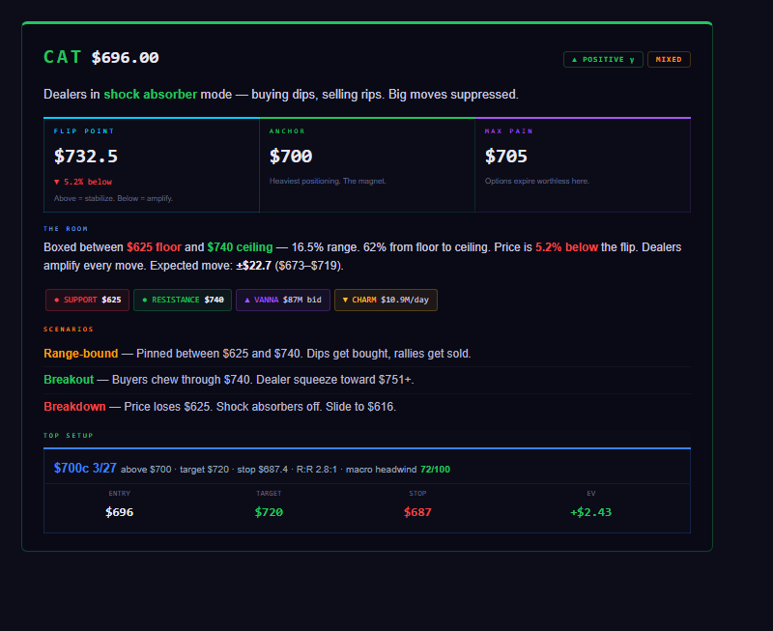Screen dimensions: 773x631
Task: Click 'Above = stabilize. Below = amplify.' note
Action: [113, 198]
